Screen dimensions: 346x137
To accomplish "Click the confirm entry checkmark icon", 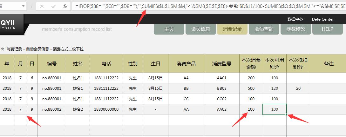I will [53, 6].
